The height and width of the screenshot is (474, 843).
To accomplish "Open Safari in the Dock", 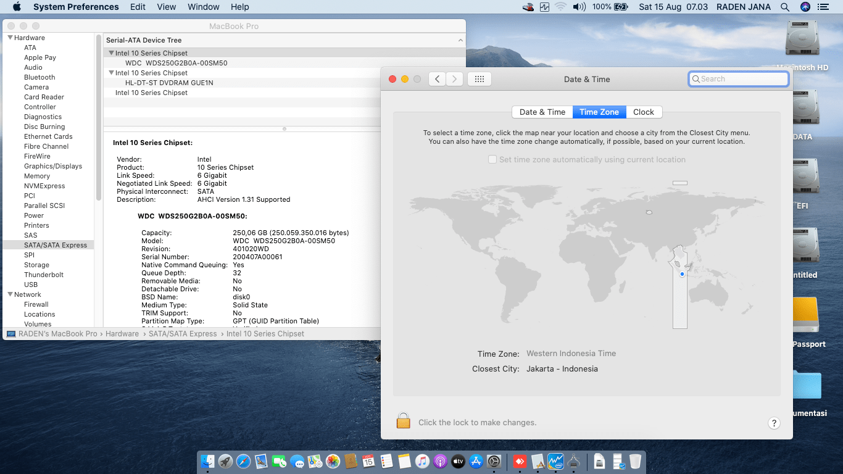I will point(244,461).
